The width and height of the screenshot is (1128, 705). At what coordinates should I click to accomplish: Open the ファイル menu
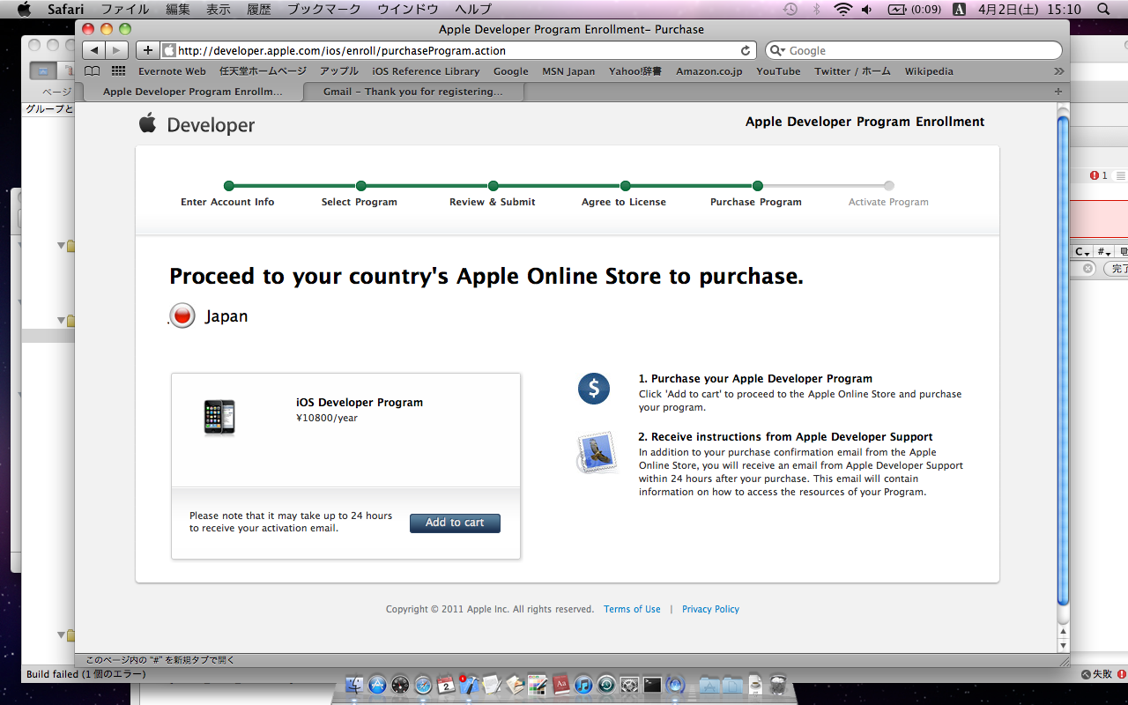coord(124,9)
